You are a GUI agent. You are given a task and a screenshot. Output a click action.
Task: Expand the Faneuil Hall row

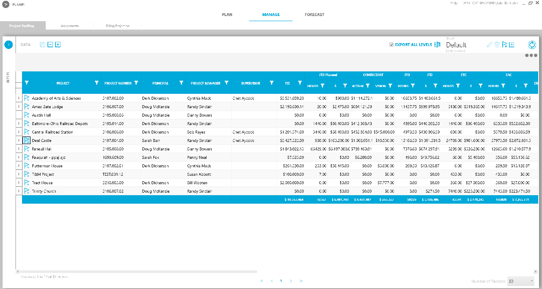19,149
